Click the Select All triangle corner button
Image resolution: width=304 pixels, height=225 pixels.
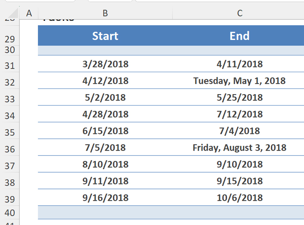(x=10, y=13)
